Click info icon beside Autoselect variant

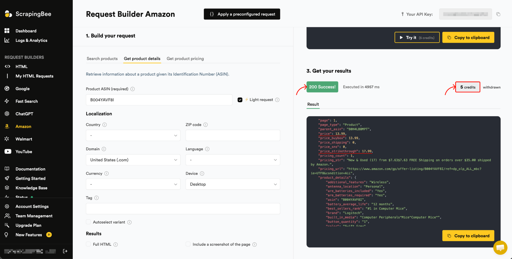[x=129, y=222]
